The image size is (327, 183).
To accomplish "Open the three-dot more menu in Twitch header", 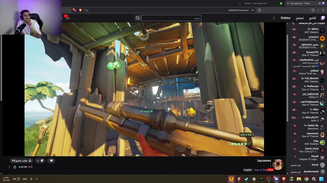I will 274,18.
